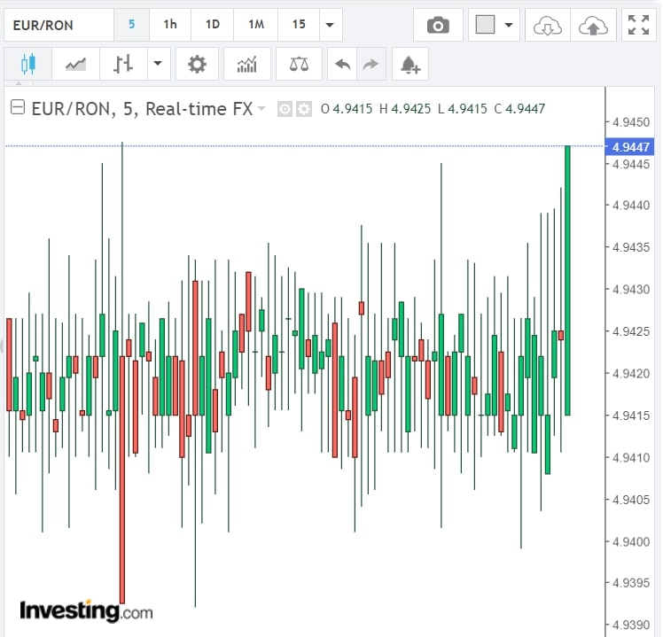Click the compare symbols scales icon
The width and height of the screenshot is (663, 637).
pos(299,64)
